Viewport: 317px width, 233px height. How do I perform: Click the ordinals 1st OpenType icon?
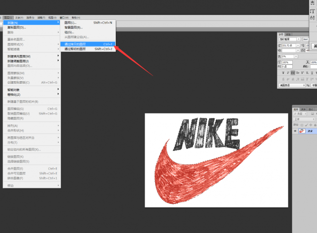tap(312, 79)
